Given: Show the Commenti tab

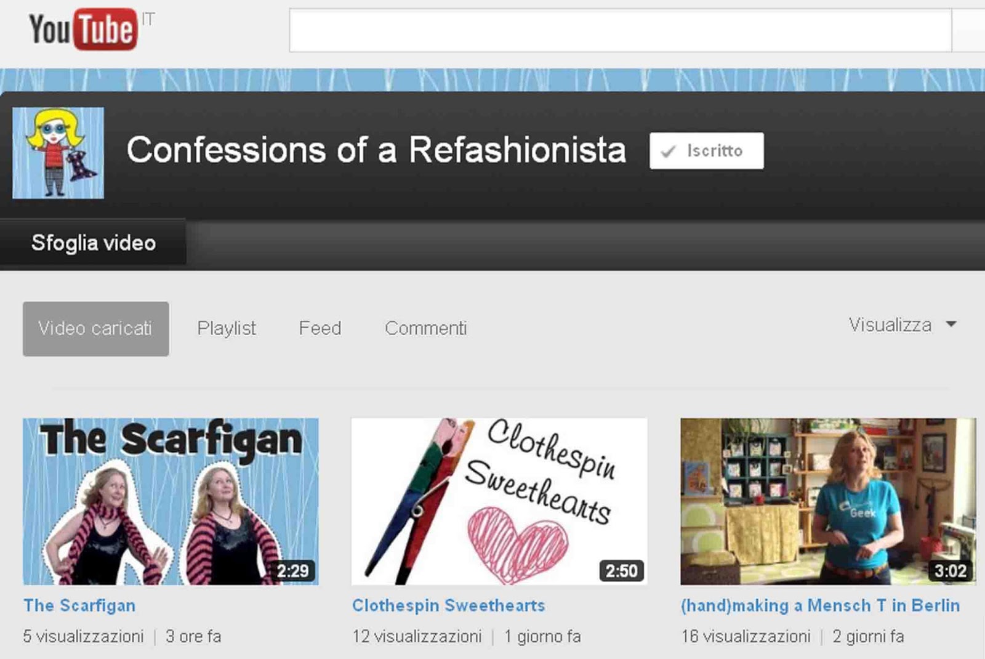Looking at the screenshot, I should [x=426, y=328].
